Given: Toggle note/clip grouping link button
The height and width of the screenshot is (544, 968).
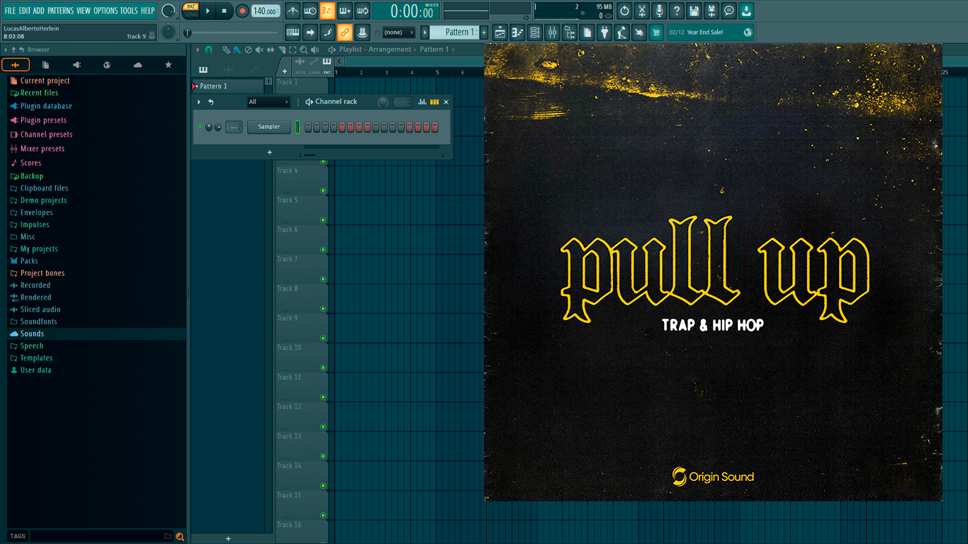Looking at the screenshot, I should point(345,32).
